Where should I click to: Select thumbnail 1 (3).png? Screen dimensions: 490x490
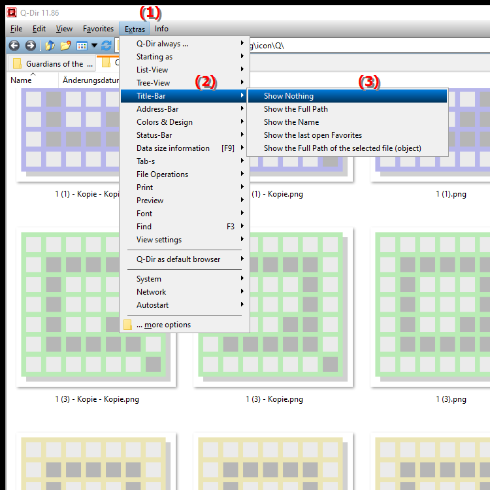click(430, 307)
